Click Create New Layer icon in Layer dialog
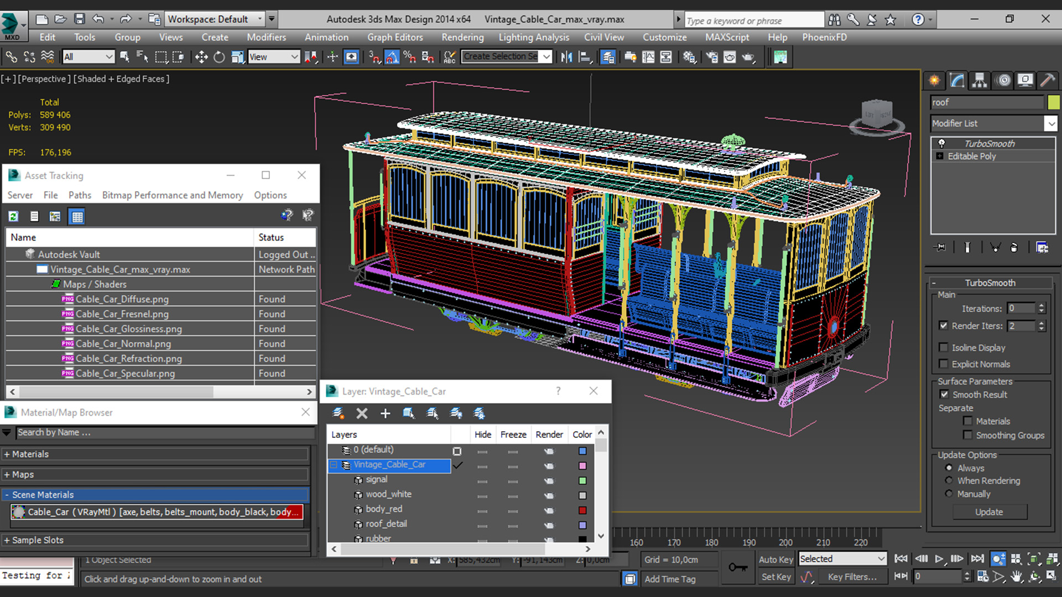This screenshot has height=597, width=1062. point(339,413)
